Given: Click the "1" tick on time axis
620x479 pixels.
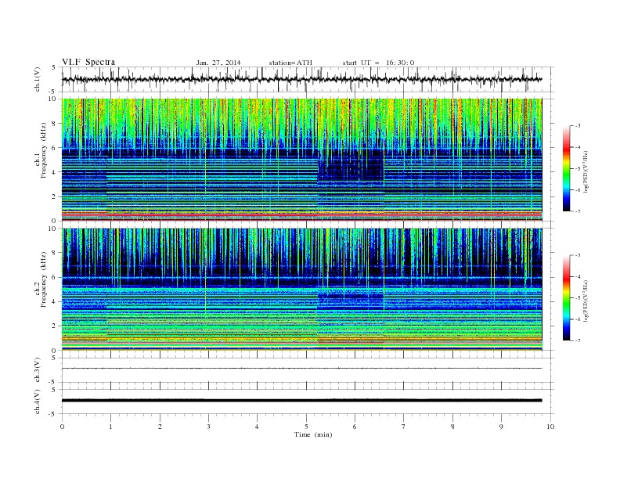Looking at the screenshot, I should click(110, 427).
